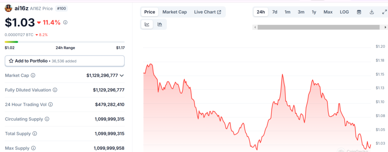This screenshot has height=152, width=388.
Task: Select the Price tab
Action: point(150,12)
